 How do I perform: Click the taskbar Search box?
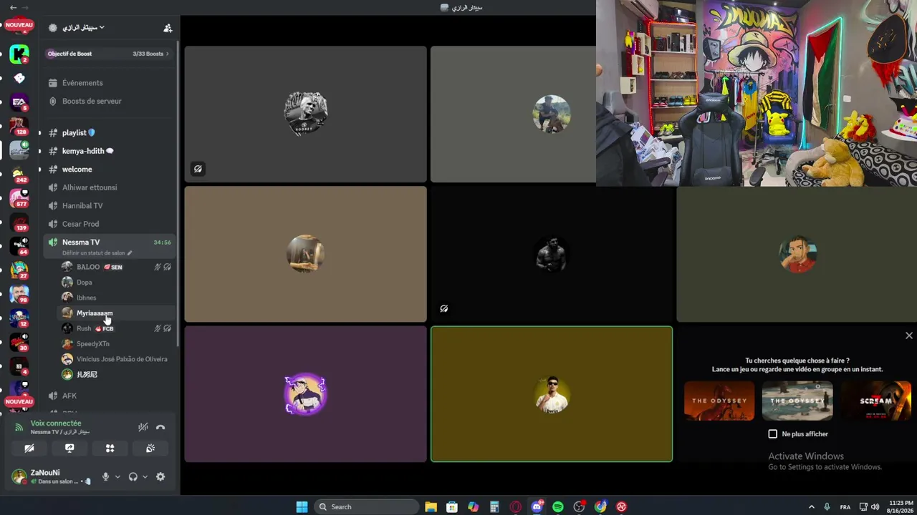tap(366, 506)
